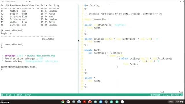This screenshot has height=104, width=185.
Task: Click the Bolzen part name
Action: pos(14,14)
